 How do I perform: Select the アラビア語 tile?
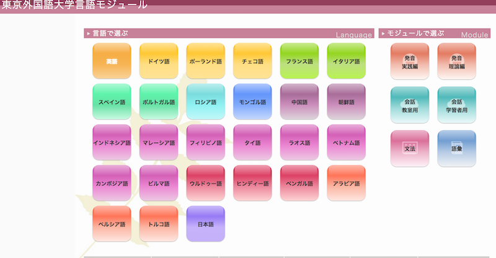347,183
